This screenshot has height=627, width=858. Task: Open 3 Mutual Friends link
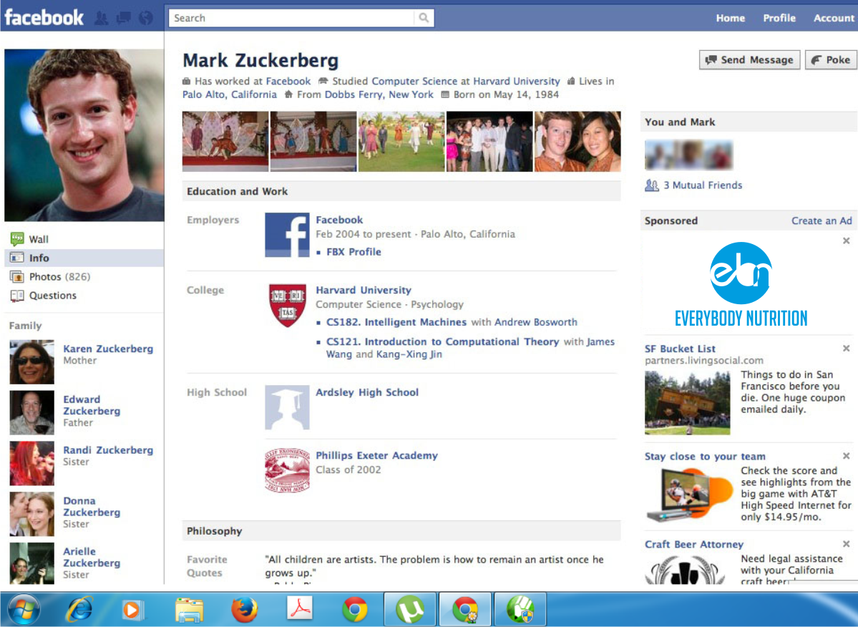[x=703, y=185]
